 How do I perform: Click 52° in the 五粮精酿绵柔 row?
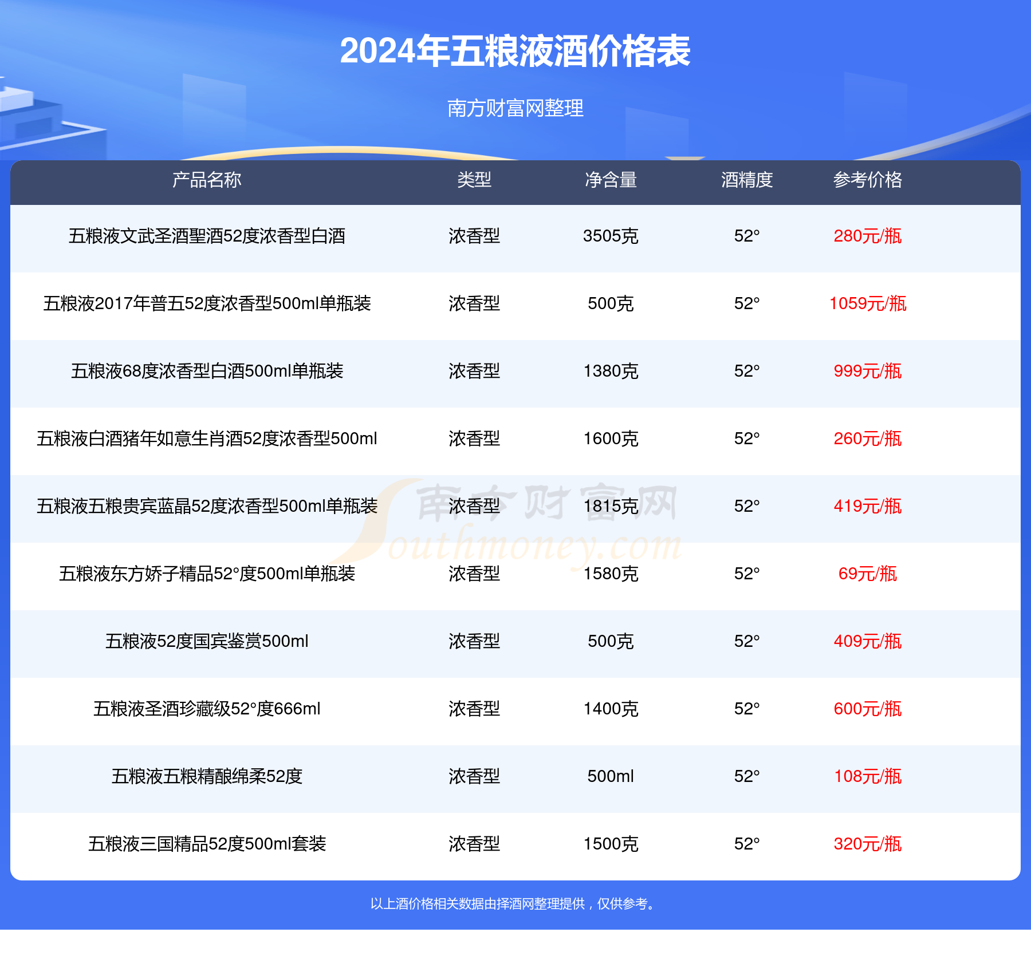747,776
